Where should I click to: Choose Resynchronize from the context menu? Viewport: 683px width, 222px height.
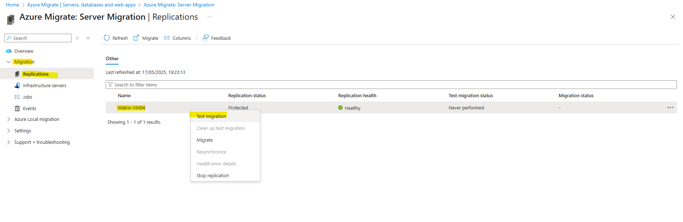click(225, 152)
